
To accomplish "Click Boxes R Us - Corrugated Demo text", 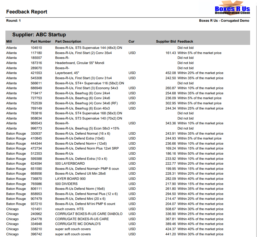I will click(x=224, y=21).
